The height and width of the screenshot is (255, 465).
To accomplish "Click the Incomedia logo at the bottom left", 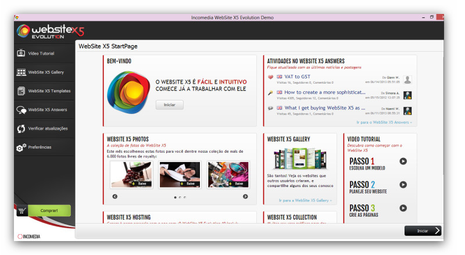I will point(28,236).
